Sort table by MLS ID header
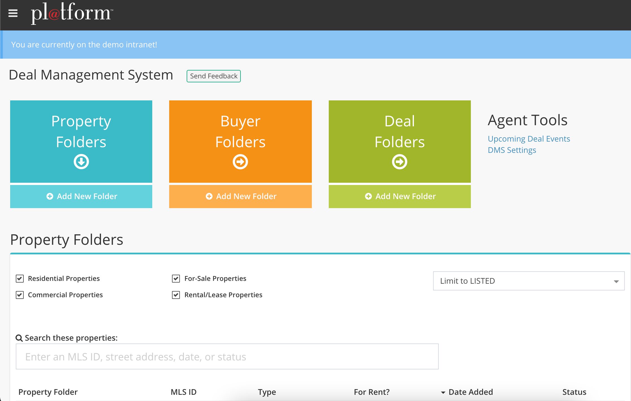This screenshot has width=631, height=401. [x=184, y=392]
